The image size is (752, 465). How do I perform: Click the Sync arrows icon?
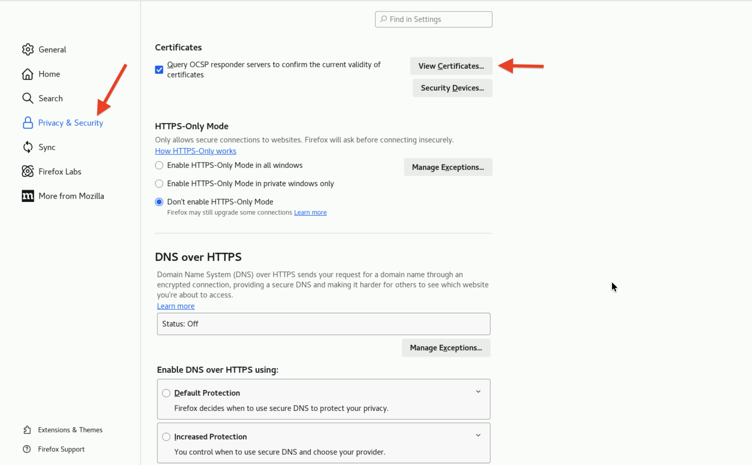point(28,147)
